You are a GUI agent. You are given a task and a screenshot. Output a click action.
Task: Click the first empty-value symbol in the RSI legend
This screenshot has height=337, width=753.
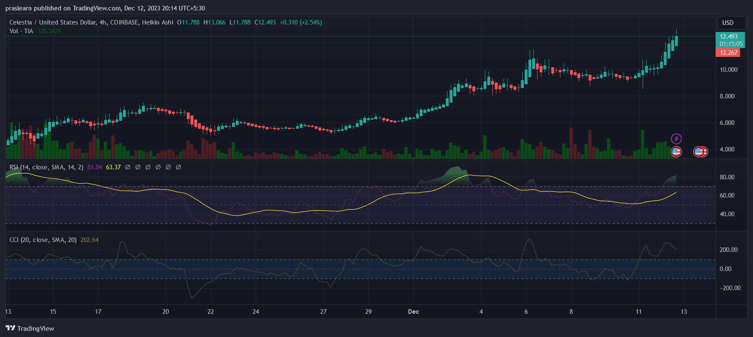click(127, 167)
